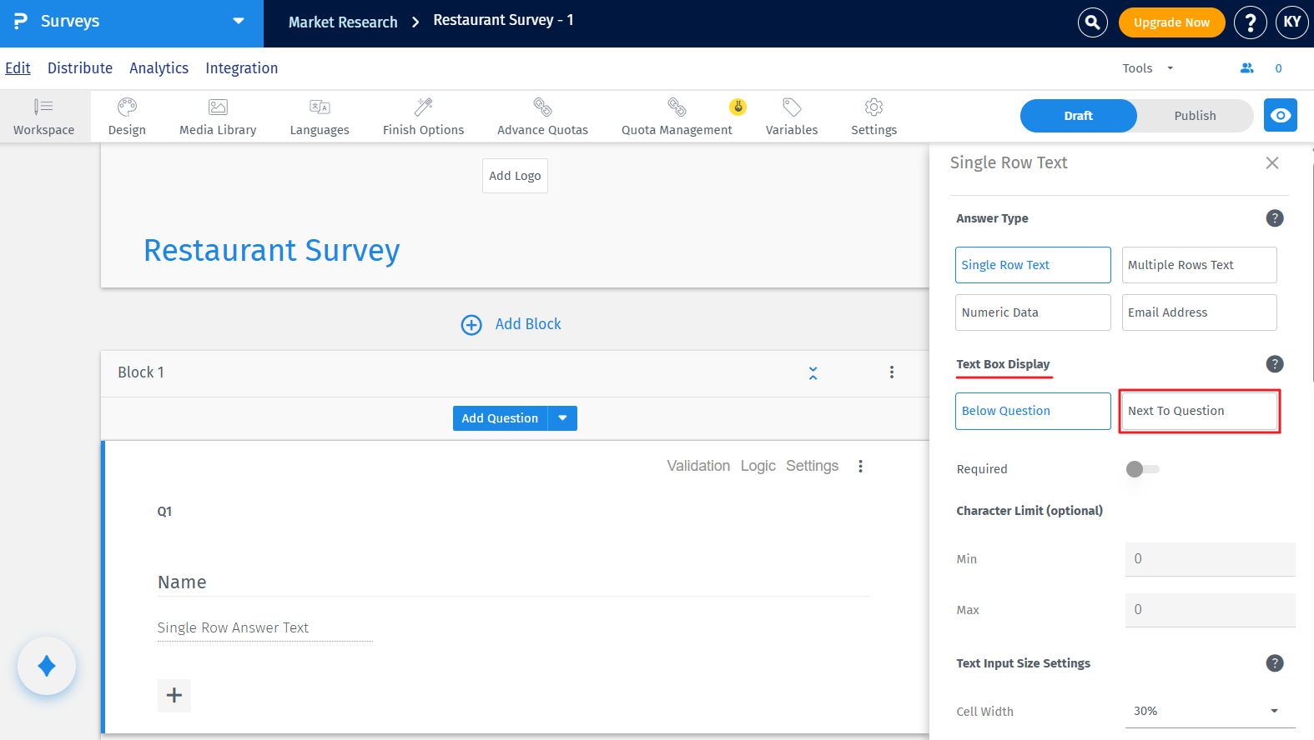The width and height of the screenshot is (1314, 740).
Task: Select Single Row Text answer type
Action: pyautogui.click(x=1033, y=265)
